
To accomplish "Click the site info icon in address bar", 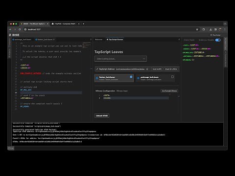I will 25,29.
